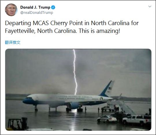Click the white police car in photo

(x=107, y=119)
